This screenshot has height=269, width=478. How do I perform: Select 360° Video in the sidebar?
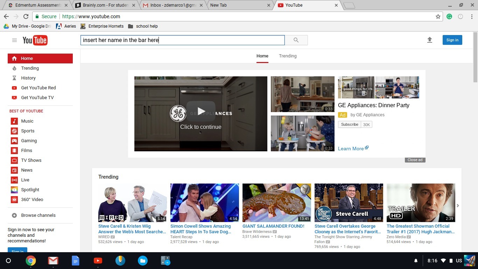pos(32,200)
